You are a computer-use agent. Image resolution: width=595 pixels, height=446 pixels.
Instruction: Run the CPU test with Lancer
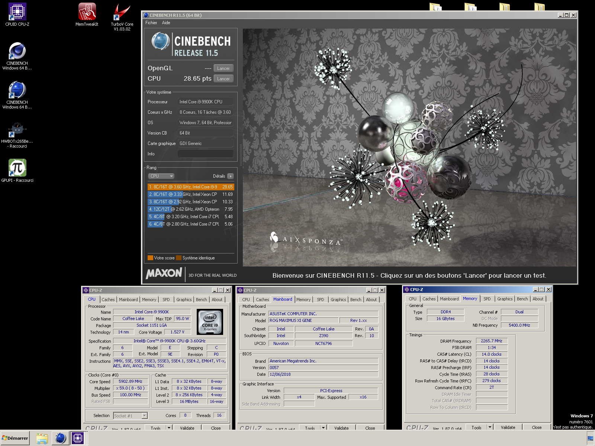click(x=223, y=79)
